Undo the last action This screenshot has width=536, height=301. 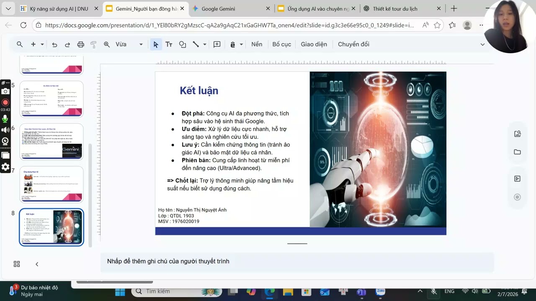click(x=54, y=44)
